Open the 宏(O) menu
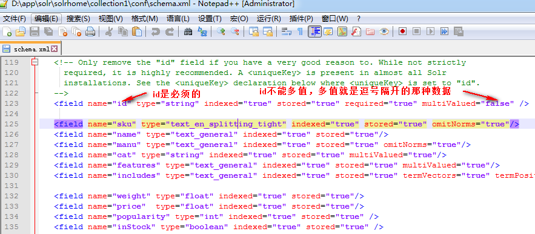The width and height of the screenshot is (535, 234). pos(239,18)
